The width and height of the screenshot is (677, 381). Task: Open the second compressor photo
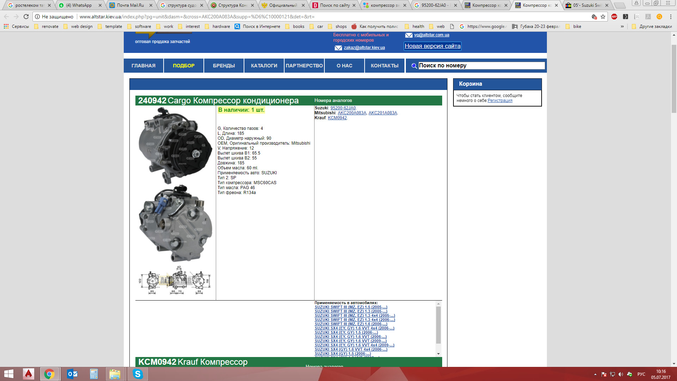(x=175, y=224)
